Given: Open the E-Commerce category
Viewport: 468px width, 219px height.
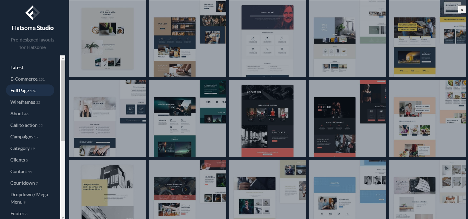Looking at the screenshot, I should [x=28, y=79].
